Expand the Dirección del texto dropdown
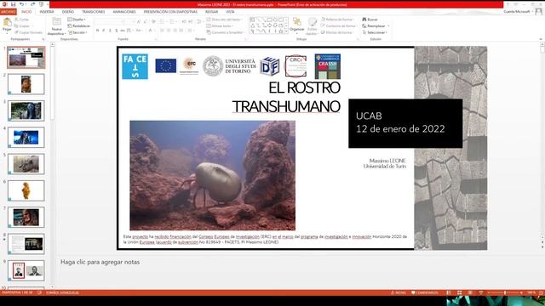The width and height of the screenshot is (545, 306). (x=224, y=20)
